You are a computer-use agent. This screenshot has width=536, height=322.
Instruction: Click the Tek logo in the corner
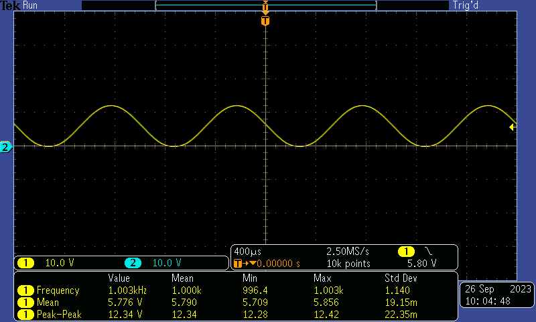[10, 5]
